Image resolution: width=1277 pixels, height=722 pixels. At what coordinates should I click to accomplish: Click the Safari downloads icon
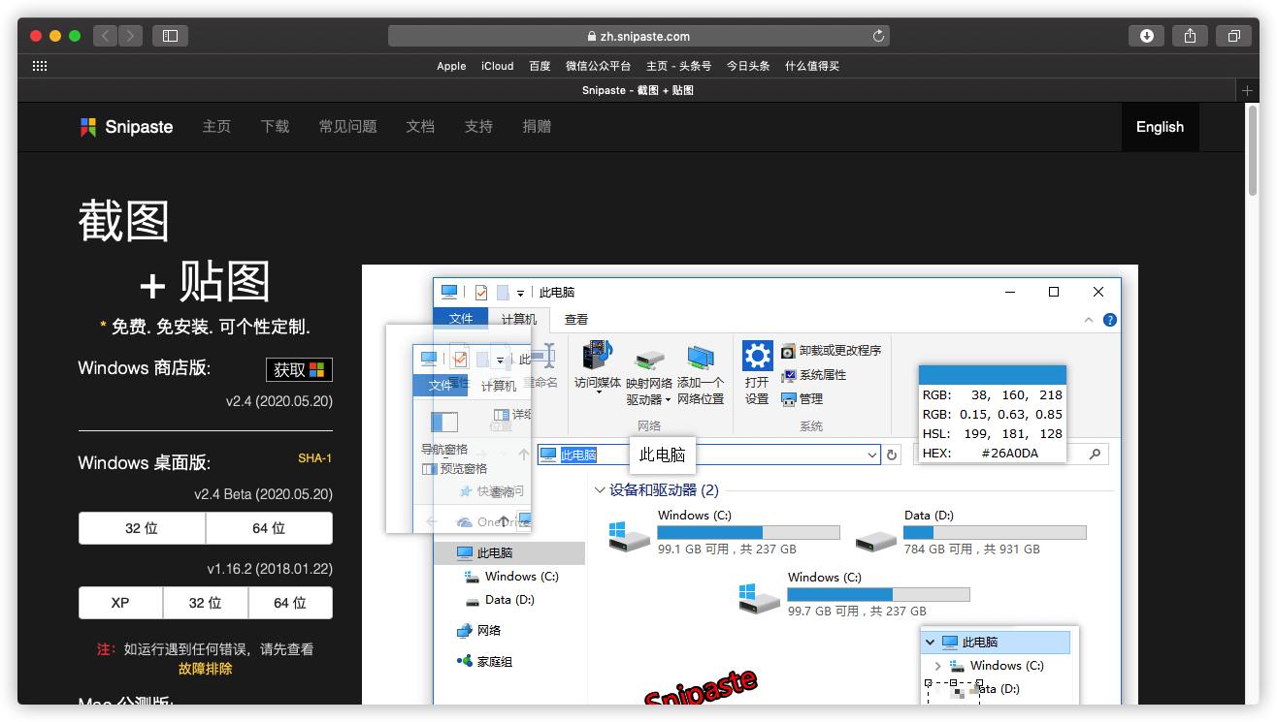pos(1147,35)
